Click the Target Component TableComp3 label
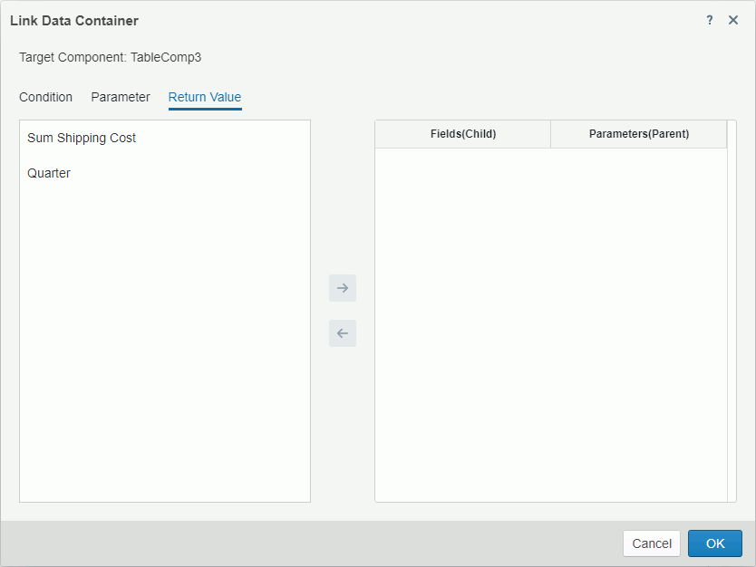Viewport: 756px width, 567px height. (x=111, y=57)
